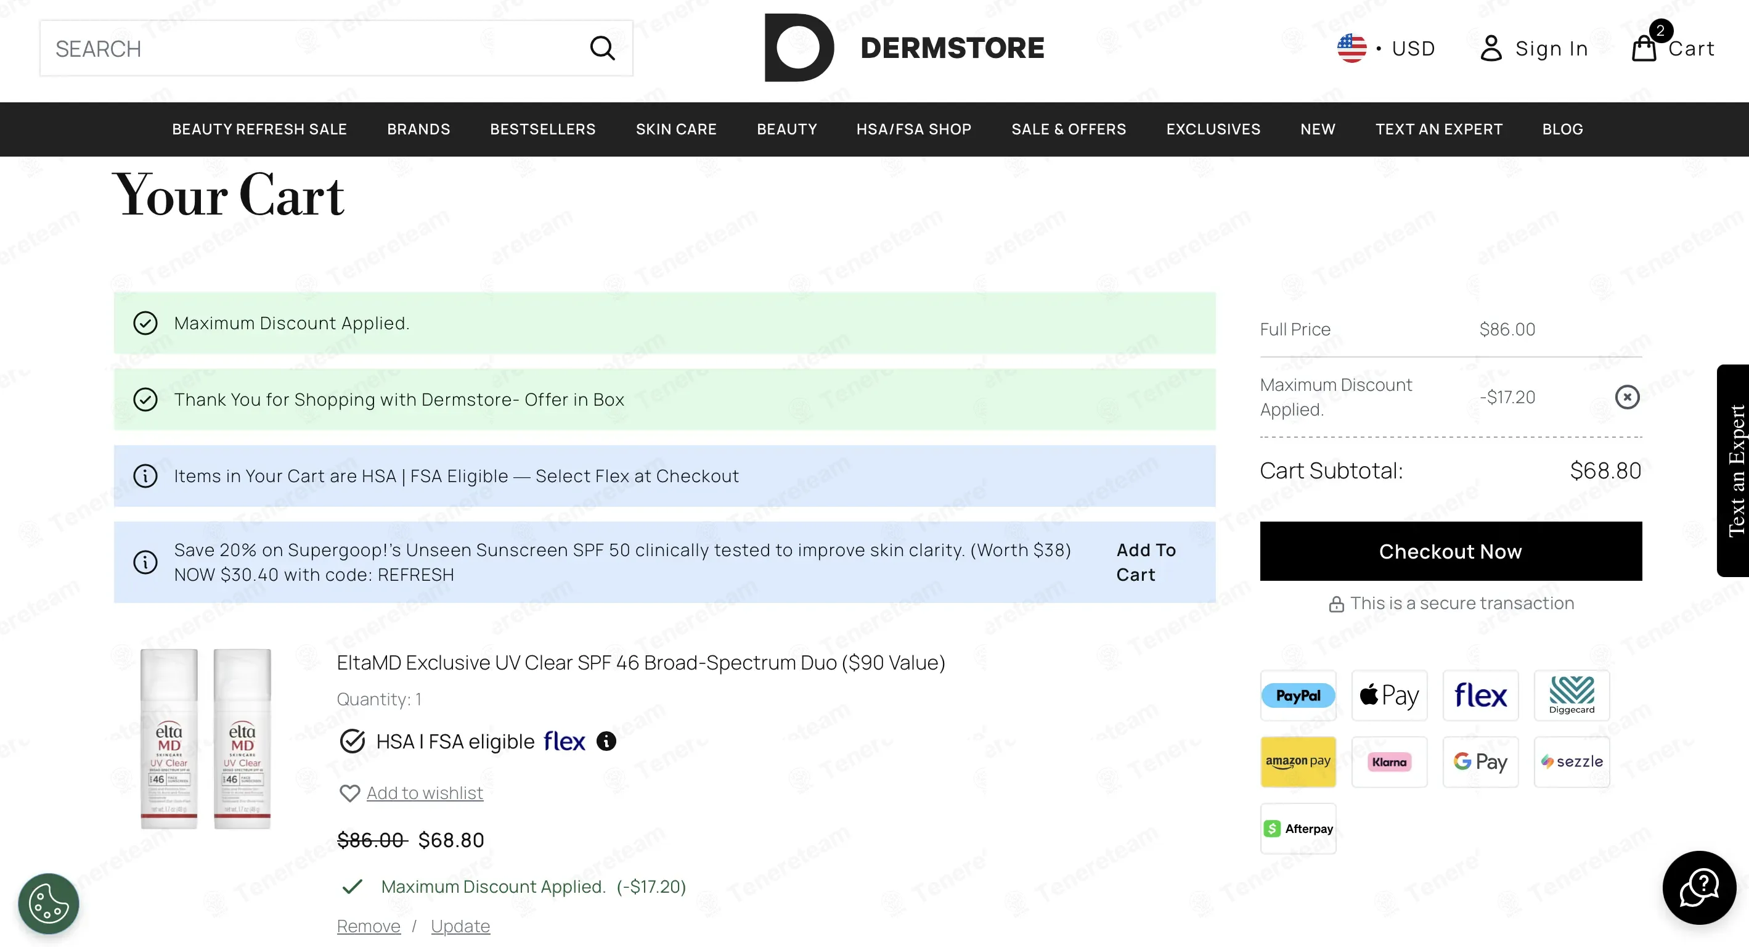
Task: Open the Cart bag icon
Action: point(1644,48)
